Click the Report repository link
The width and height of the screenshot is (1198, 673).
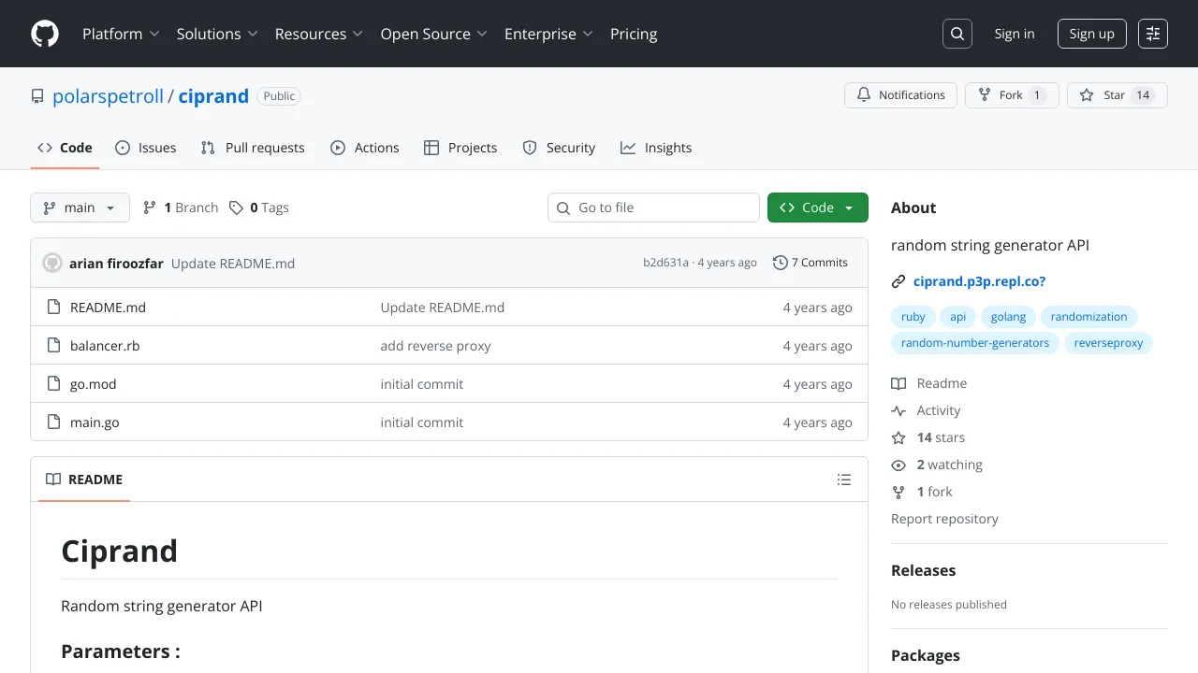point(944,519)
